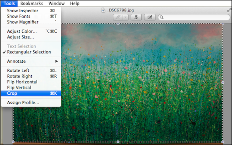This screenshot has height=145, width=232.
Task: Open the Bookmarks menu
Action: (32, 4)
